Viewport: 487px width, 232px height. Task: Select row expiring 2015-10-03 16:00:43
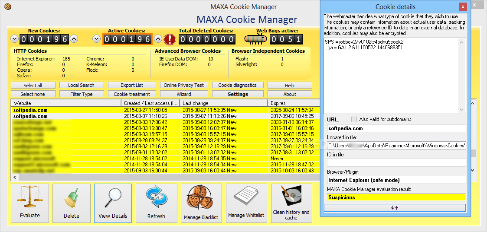tap(166, 171)
